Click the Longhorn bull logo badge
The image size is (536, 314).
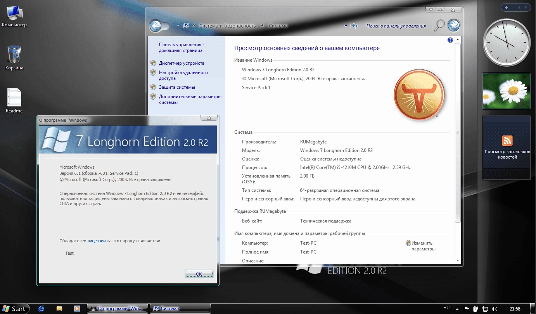[x=420, y=95]
